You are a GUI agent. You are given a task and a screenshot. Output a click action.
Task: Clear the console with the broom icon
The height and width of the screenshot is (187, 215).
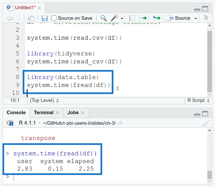[206, 123]
